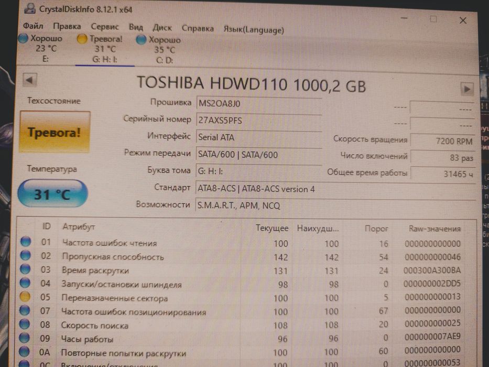This screenshot has height=367, width=489.
Task: Open the Вид menu
Action: [x=136, y=27]
